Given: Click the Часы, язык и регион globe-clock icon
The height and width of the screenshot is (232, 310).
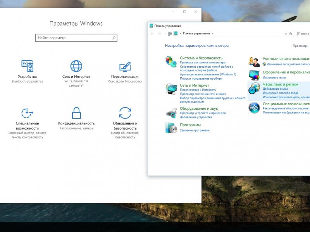Looking at the screenshot, I should (x=254, y=88).
